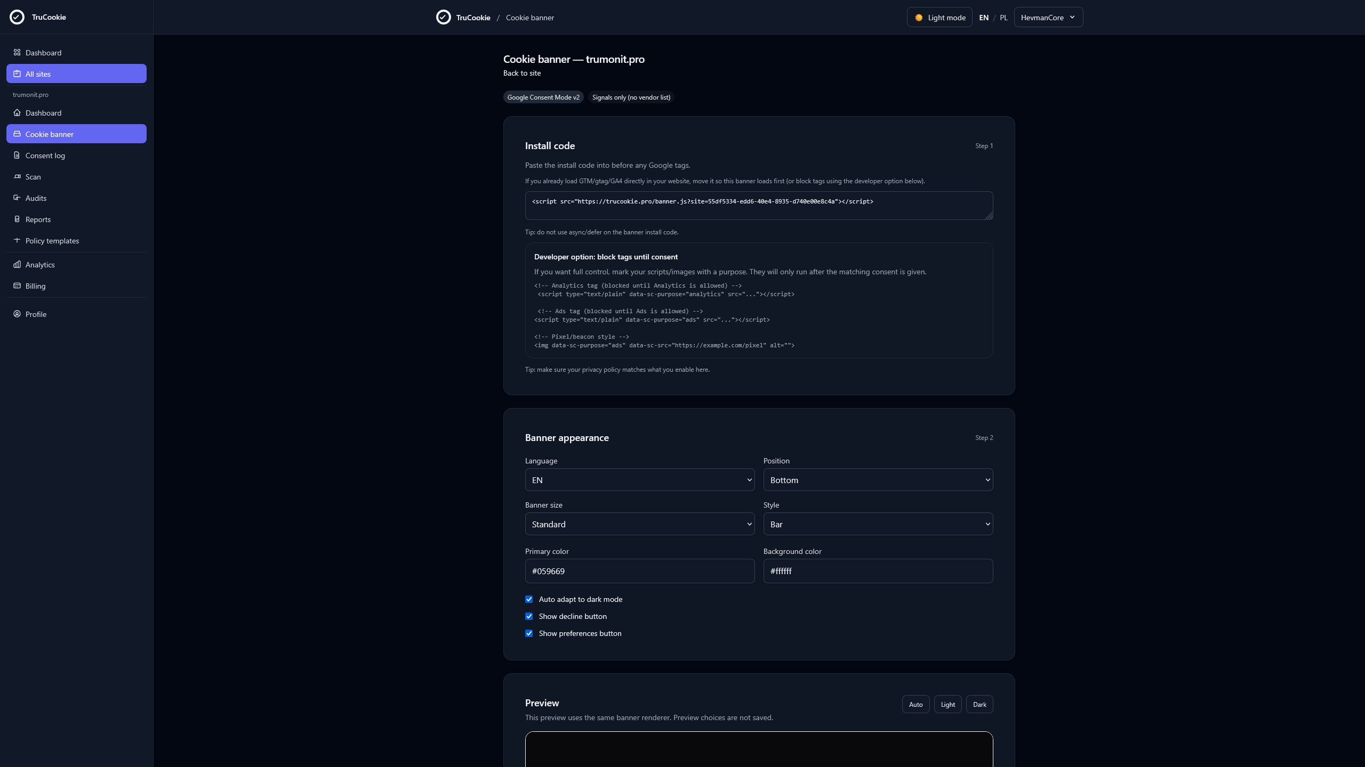Expand the HevmanCore account menu
Screen dimensions: 1365x767
[1047, 17]
